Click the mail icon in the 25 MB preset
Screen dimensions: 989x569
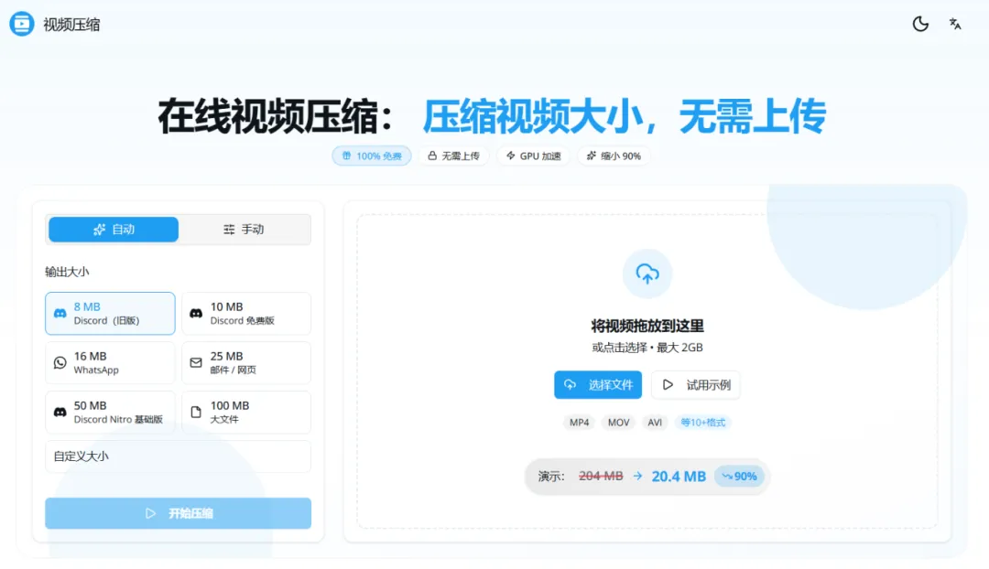pos(196,363)
